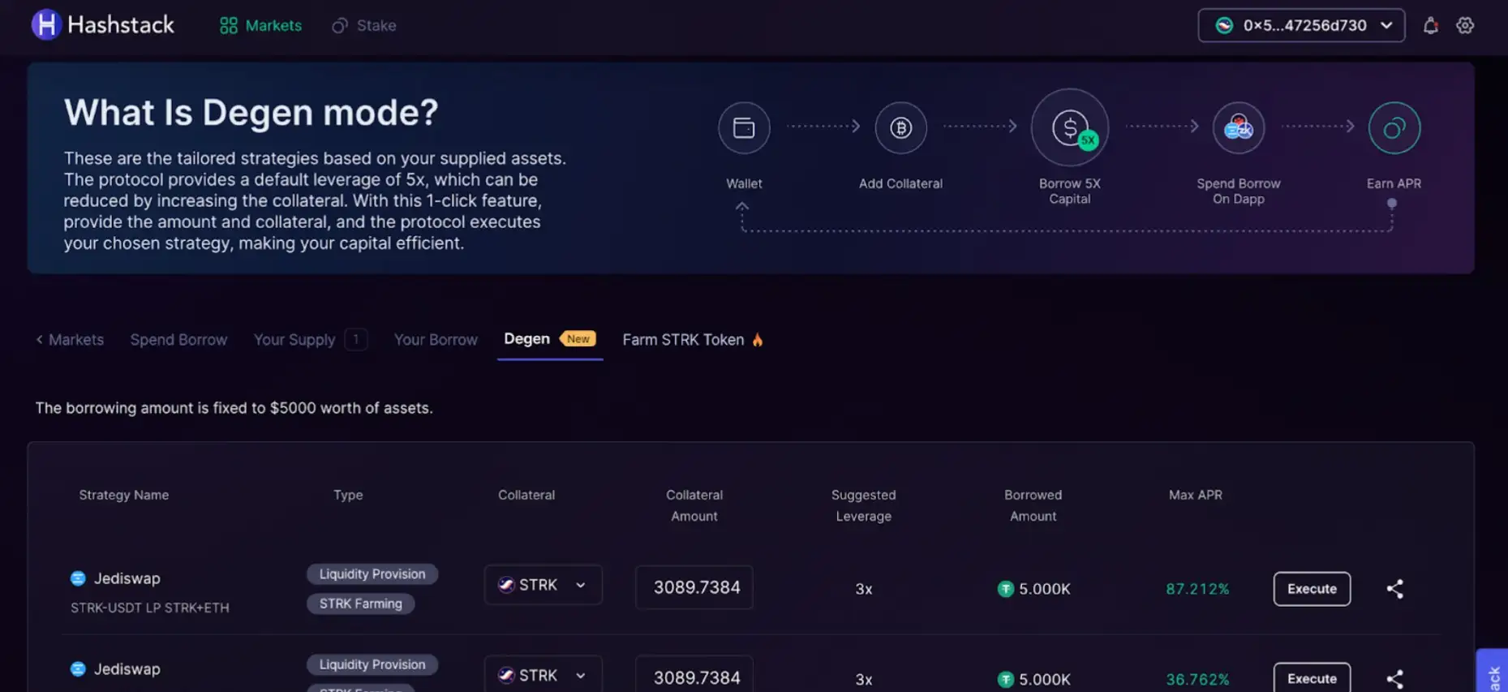
Task: Click the Add Collateral step icon
Action: [900, 128]
